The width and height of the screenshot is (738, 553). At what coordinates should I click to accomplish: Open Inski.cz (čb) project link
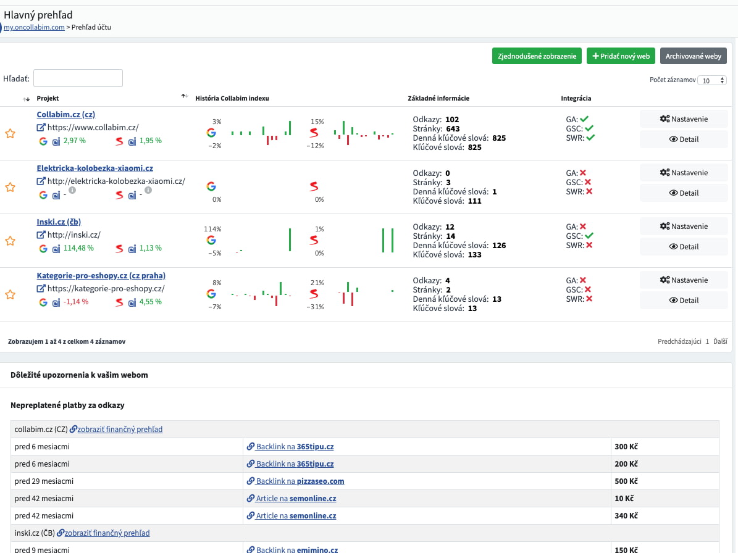[x=59, y=222]
